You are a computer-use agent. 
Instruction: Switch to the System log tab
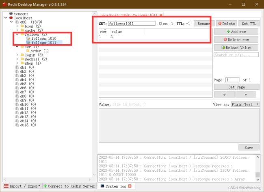[x=114, y=186]
